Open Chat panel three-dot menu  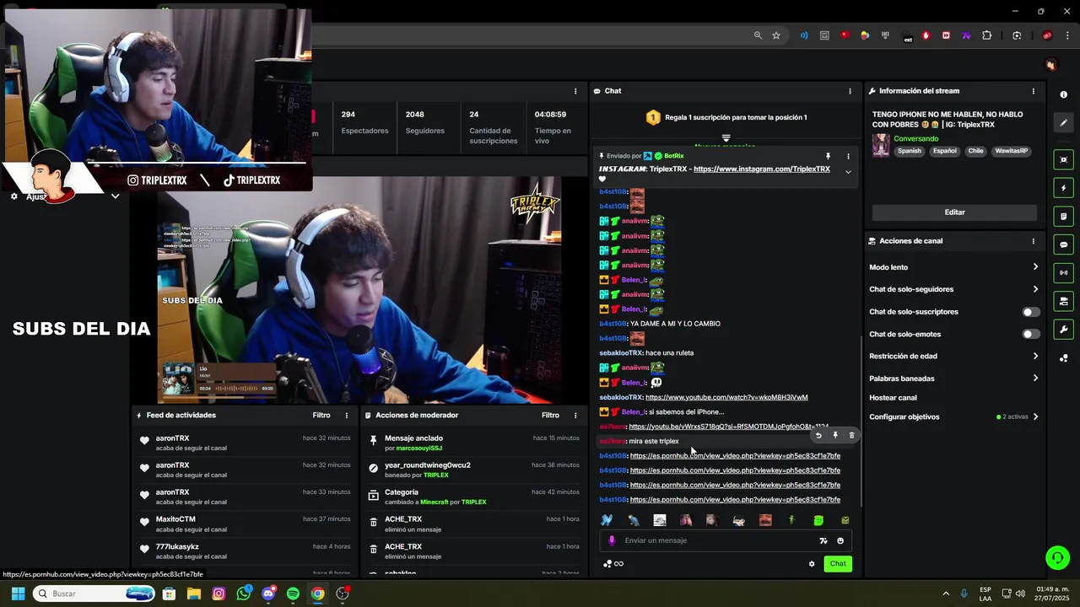pos(850,91)
